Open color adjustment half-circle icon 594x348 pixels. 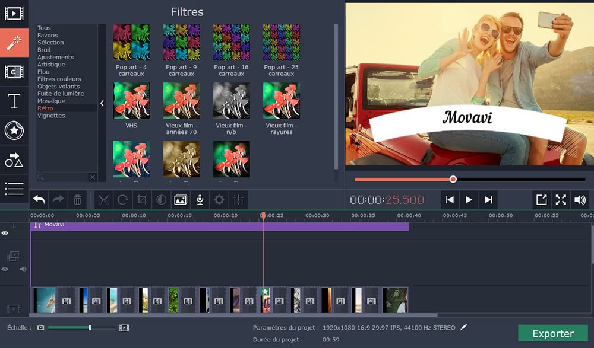click(161, 200)
